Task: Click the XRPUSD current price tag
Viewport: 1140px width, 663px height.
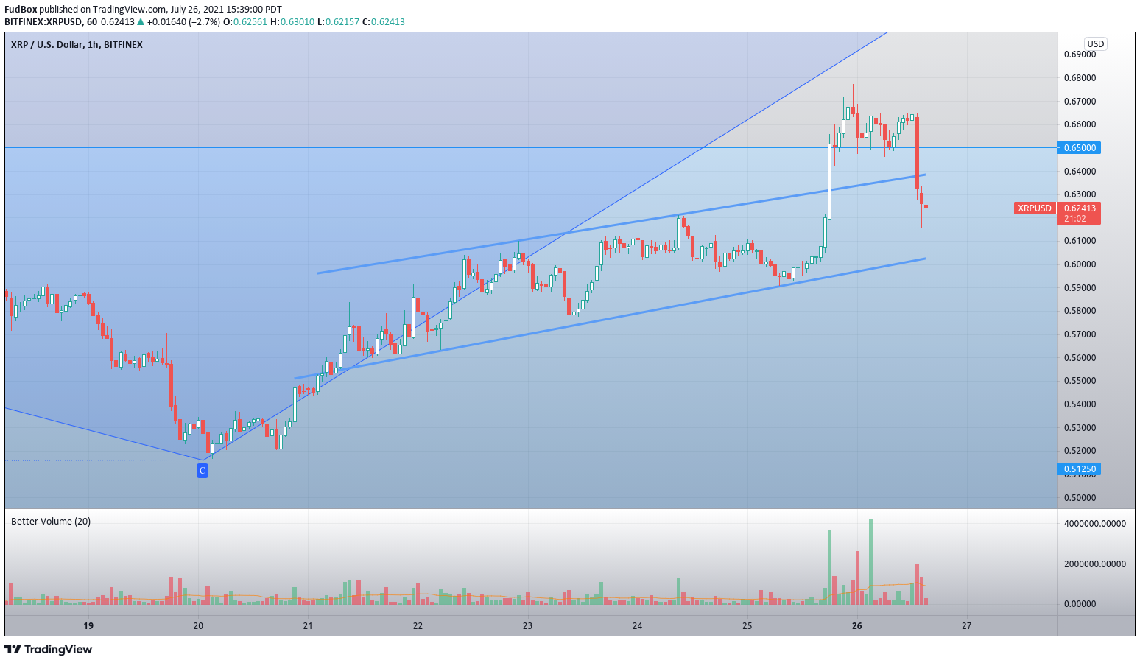Action: 1035,208
